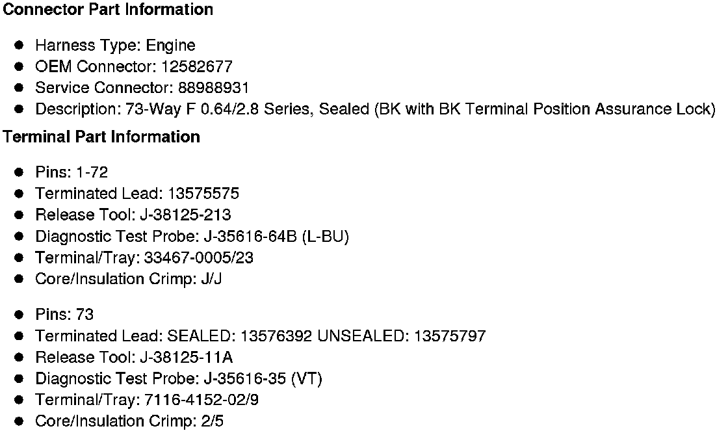Click the SEALED lead number 13576392
This screenshot has height=433, width=728.
[278, 336]
